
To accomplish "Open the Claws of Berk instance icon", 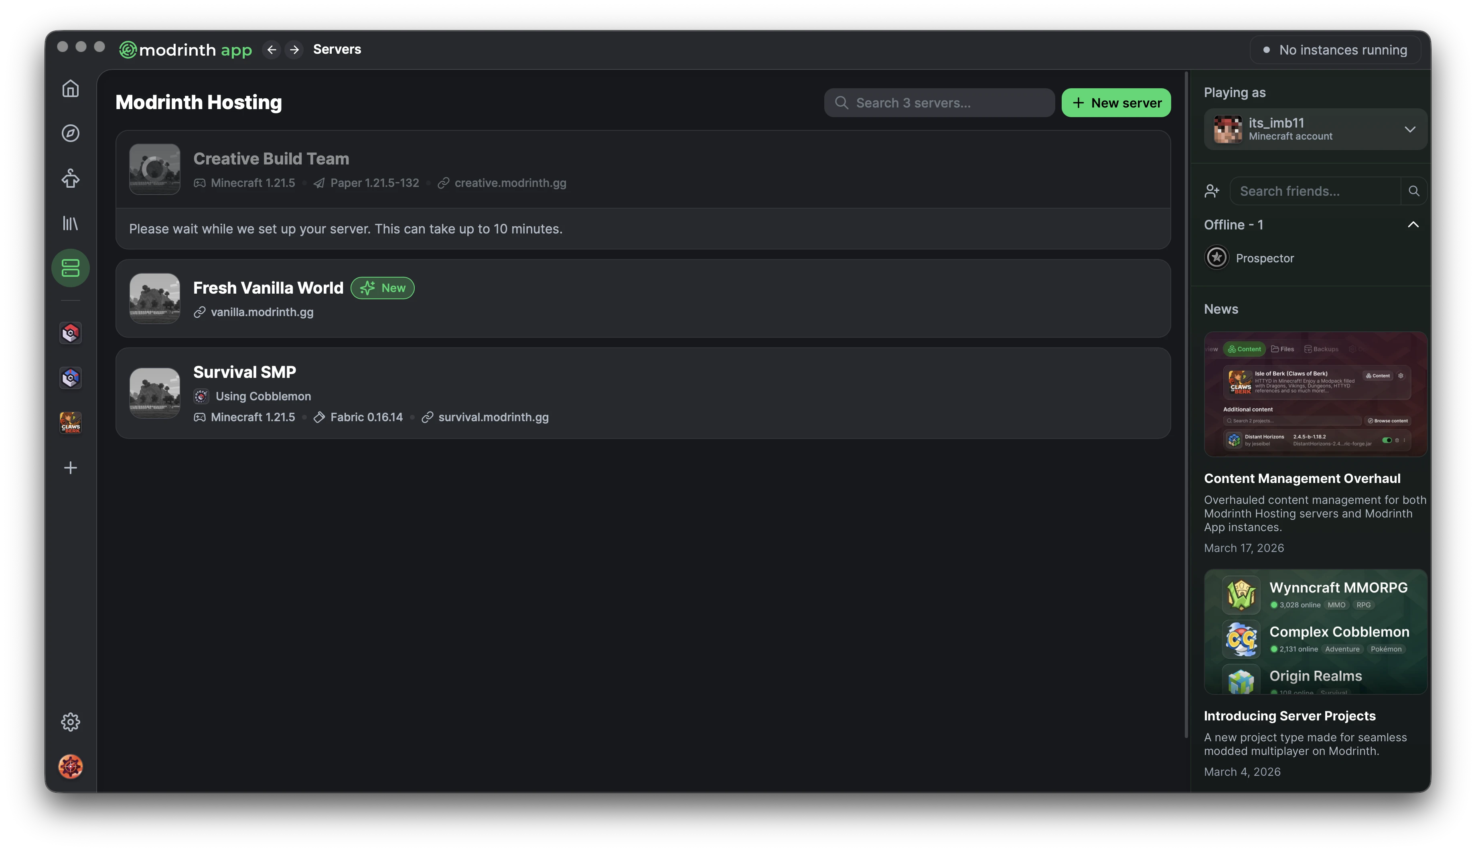I will pos(70,422).
